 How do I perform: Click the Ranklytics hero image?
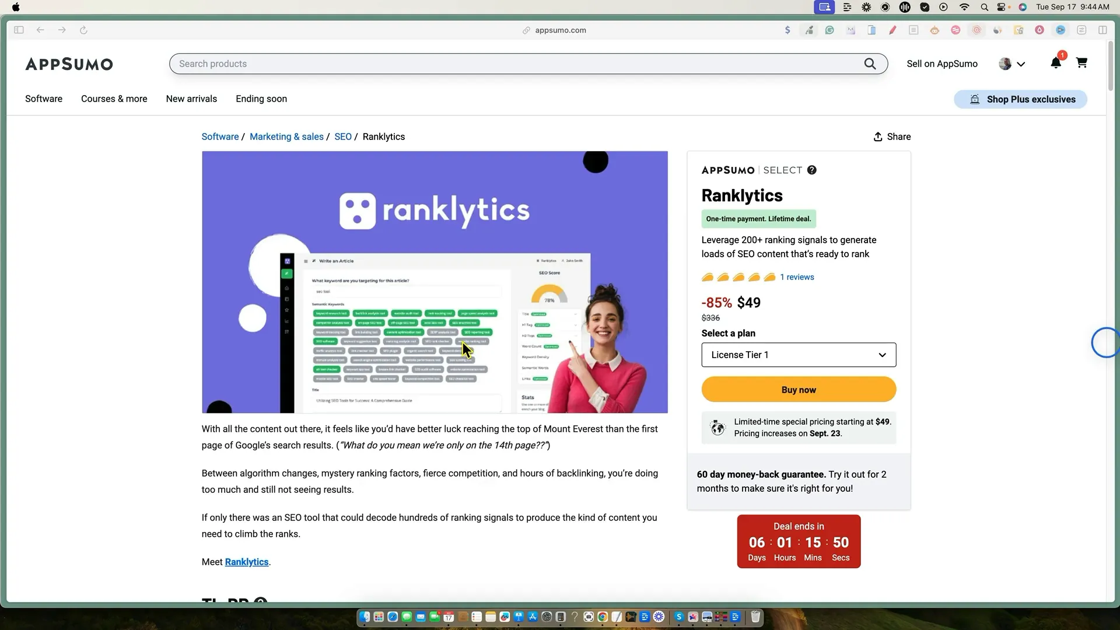[x=435, y=282]
